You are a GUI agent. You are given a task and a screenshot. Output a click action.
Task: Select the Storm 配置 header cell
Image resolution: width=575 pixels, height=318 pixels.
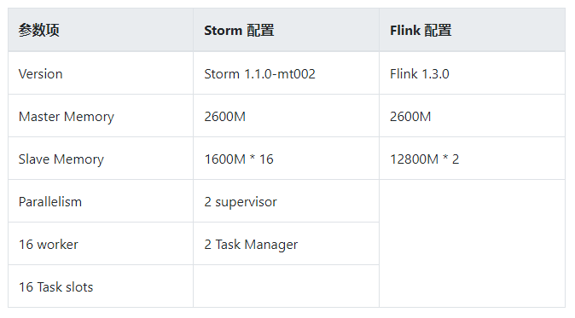point(286,30)
